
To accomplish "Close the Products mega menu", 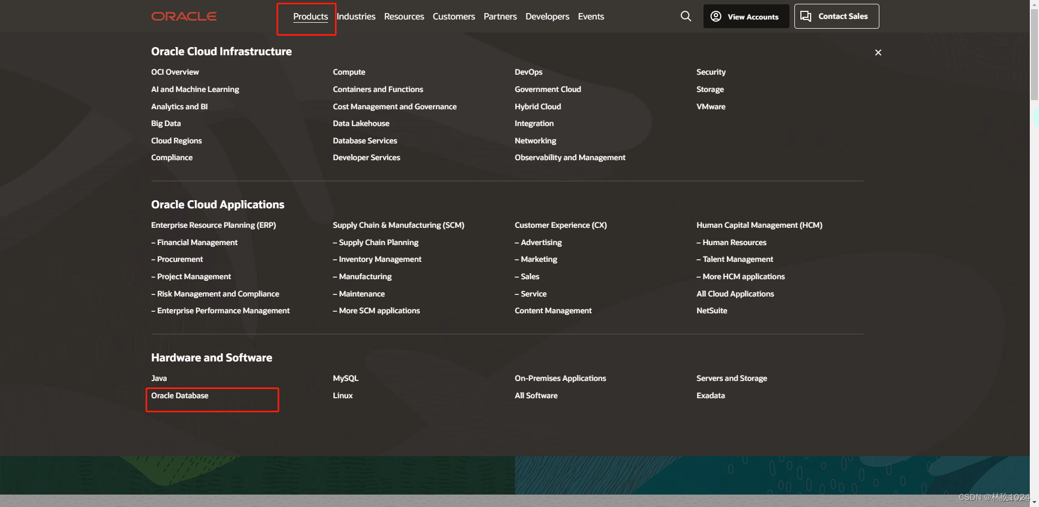I will point(878,52).
